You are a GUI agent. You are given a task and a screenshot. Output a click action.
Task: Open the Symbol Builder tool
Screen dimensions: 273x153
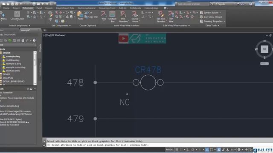click(209, 13)
